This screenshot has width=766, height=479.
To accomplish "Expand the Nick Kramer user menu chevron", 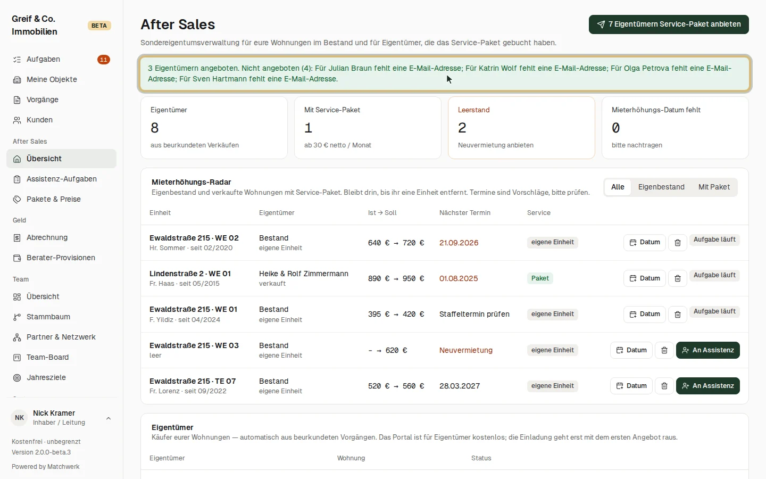I will pyautogui.click(x=109, y=418).
